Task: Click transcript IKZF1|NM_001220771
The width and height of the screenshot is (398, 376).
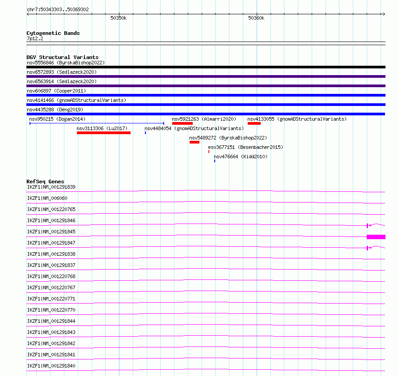Action: pyautogui.click(x=51, y=299)
